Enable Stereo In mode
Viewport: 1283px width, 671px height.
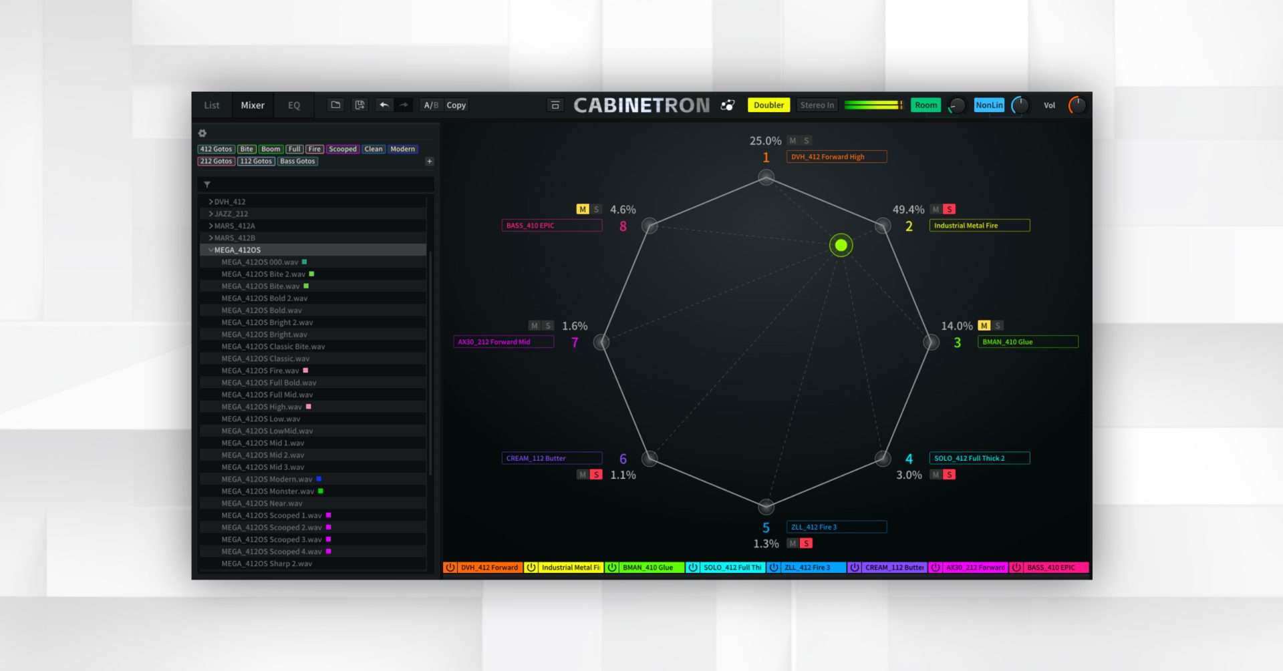coord(817,105)
